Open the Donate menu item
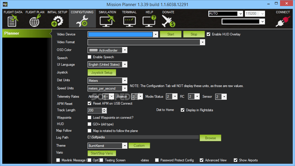295x166 pixels. point(168,20)
